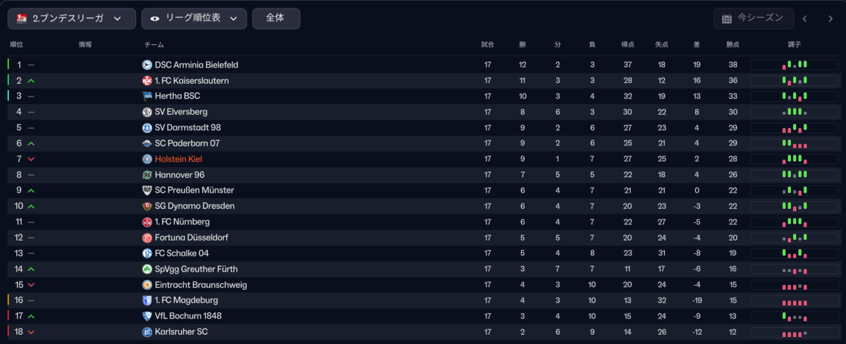Select the 全体 filter button
This screenshot has height=344, width=846.
[x=276, y=19]
